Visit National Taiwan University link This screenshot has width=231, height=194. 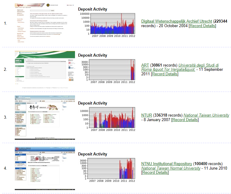[x=206, y=115]
